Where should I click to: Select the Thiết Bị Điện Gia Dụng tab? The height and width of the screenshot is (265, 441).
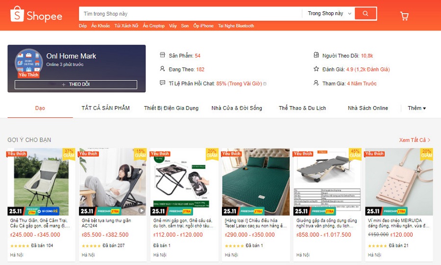(x=171, y=108)
